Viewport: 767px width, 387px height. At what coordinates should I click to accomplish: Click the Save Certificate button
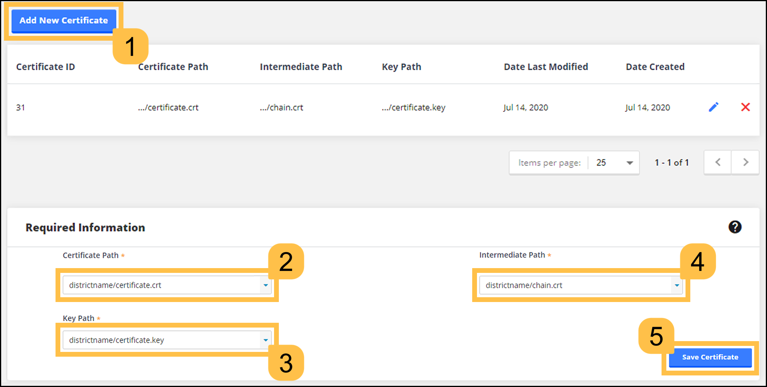click(710, 357)
